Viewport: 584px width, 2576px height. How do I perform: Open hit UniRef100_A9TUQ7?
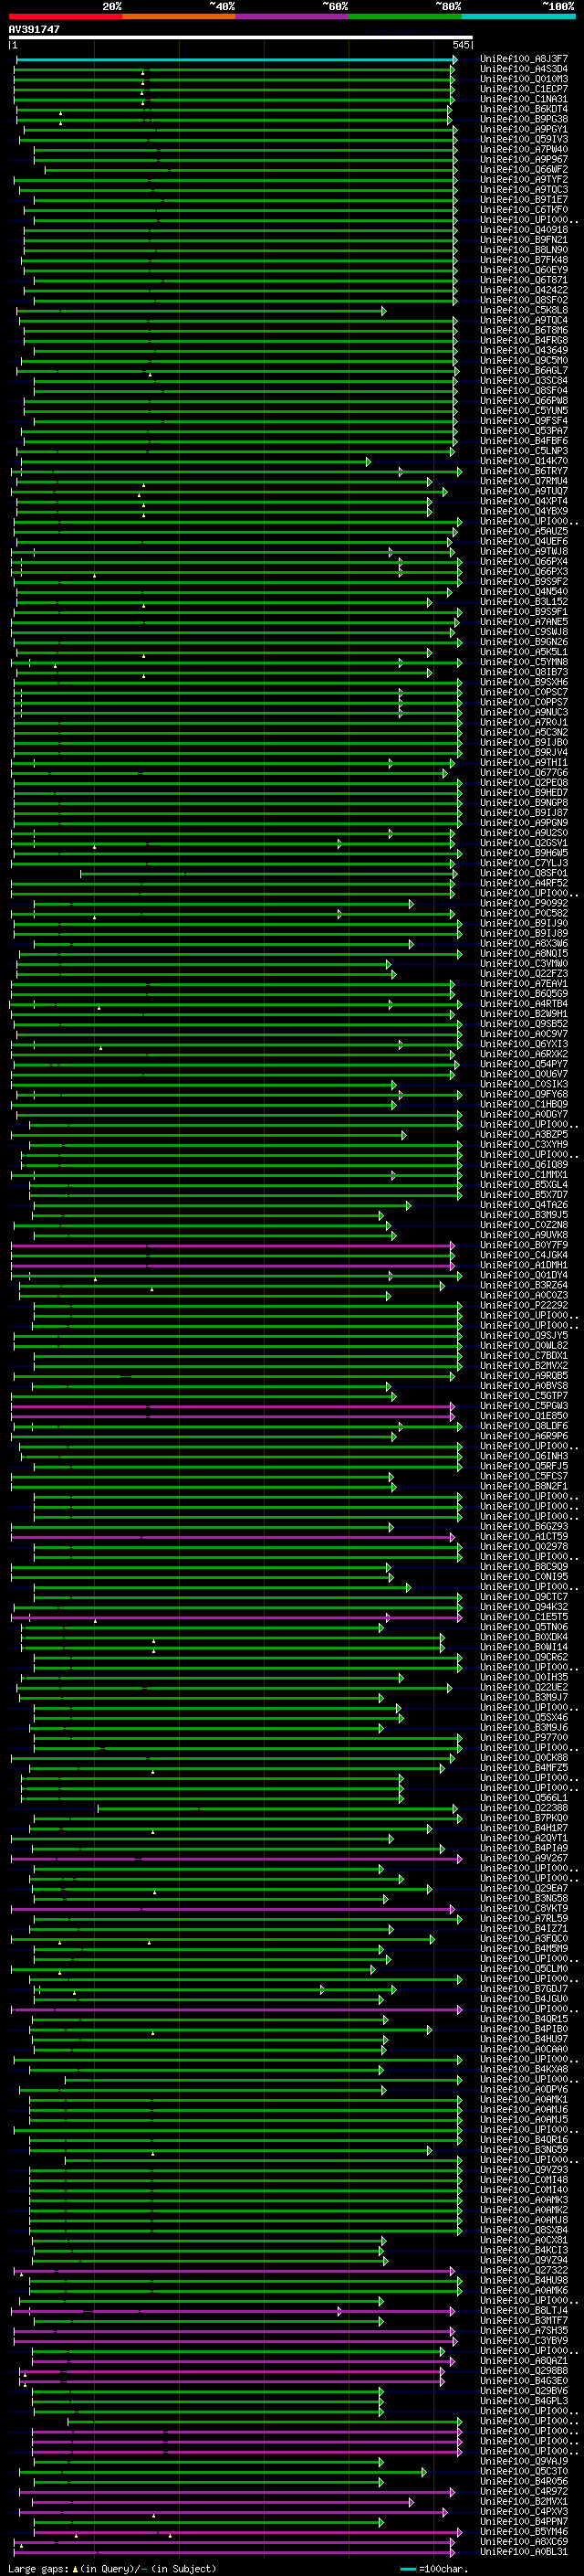pos(523,491)
